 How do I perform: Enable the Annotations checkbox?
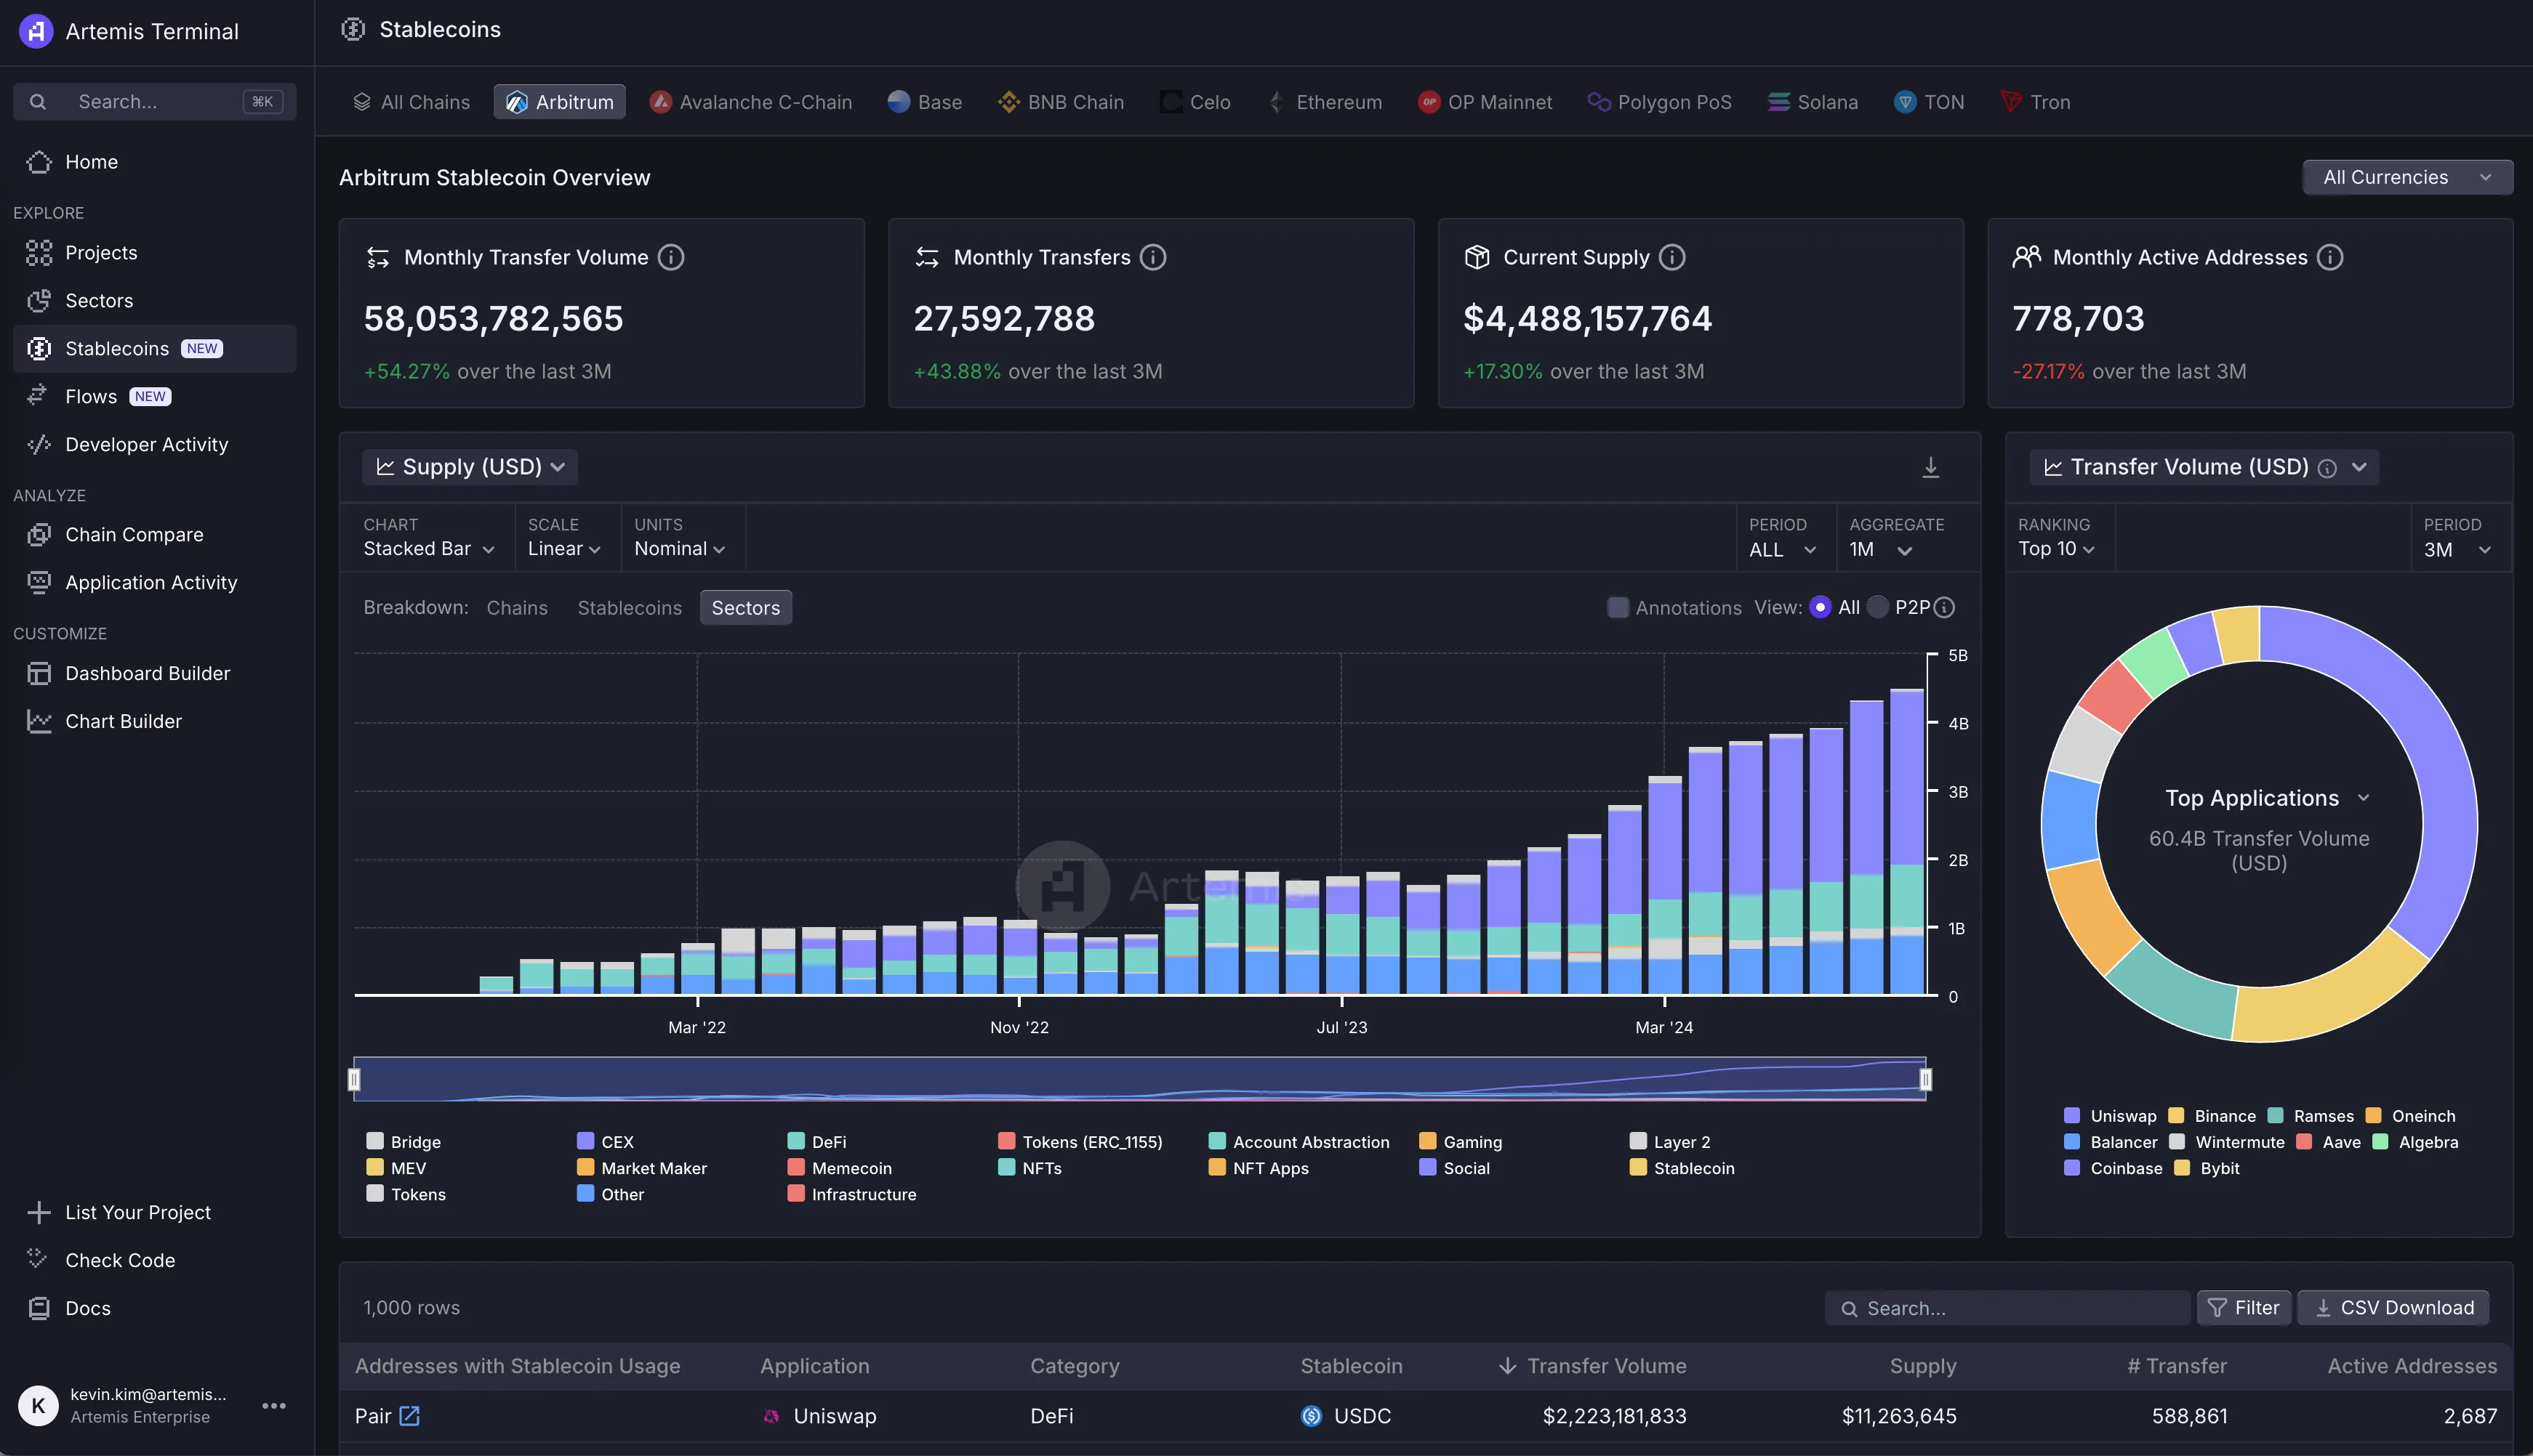(x=1618, y=608)
